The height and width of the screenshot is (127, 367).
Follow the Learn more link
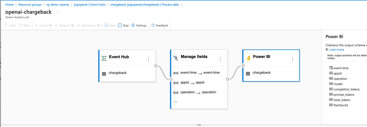[x=337, y=50]
